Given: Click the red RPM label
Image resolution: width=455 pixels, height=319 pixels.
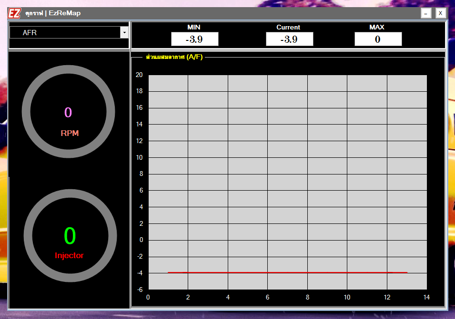Looking at the screenshot, I should (70, 134).
